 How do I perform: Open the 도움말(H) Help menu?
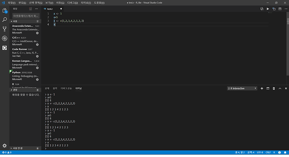(x=99, y=3)
